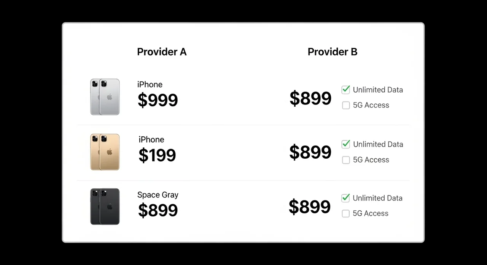Click the gold iPhone image
This screenshot has height=265, width=487.
click(x=105, y=152)
